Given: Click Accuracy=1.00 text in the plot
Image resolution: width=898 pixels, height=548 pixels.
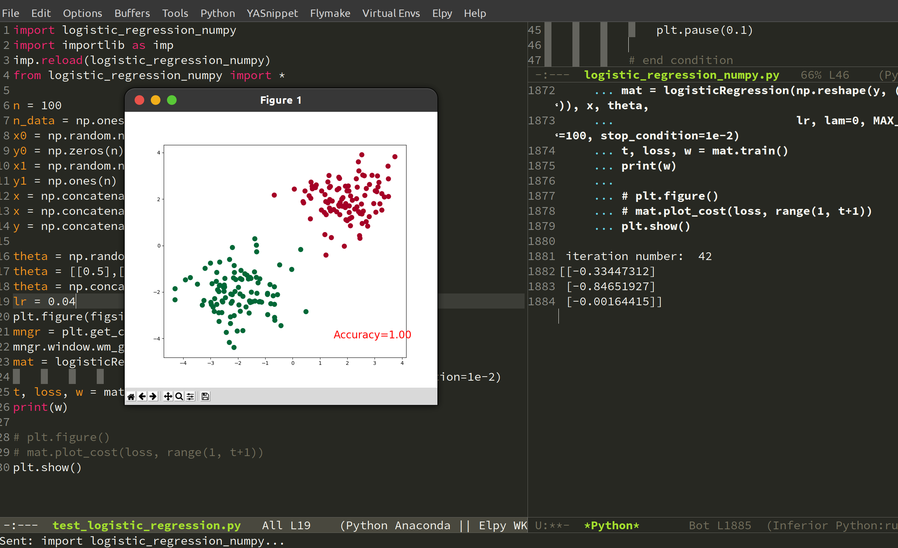Looking at the screenshot, I should pyautogui.click(x=372, y=335).
